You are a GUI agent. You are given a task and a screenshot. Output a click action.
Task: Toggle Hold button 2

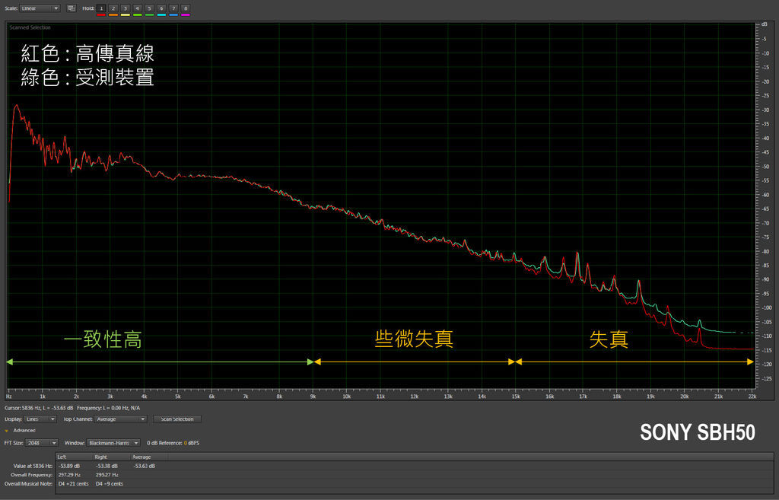point(113,8)
